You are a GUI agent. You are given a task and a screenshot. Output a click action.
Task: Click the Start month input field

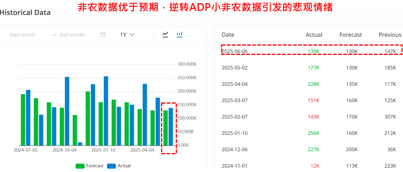pos(22,35)
